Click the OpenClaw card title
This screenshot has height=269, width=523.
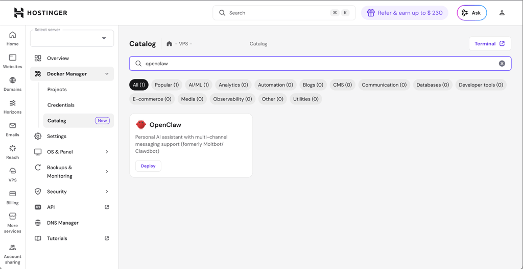pos(165,125)
